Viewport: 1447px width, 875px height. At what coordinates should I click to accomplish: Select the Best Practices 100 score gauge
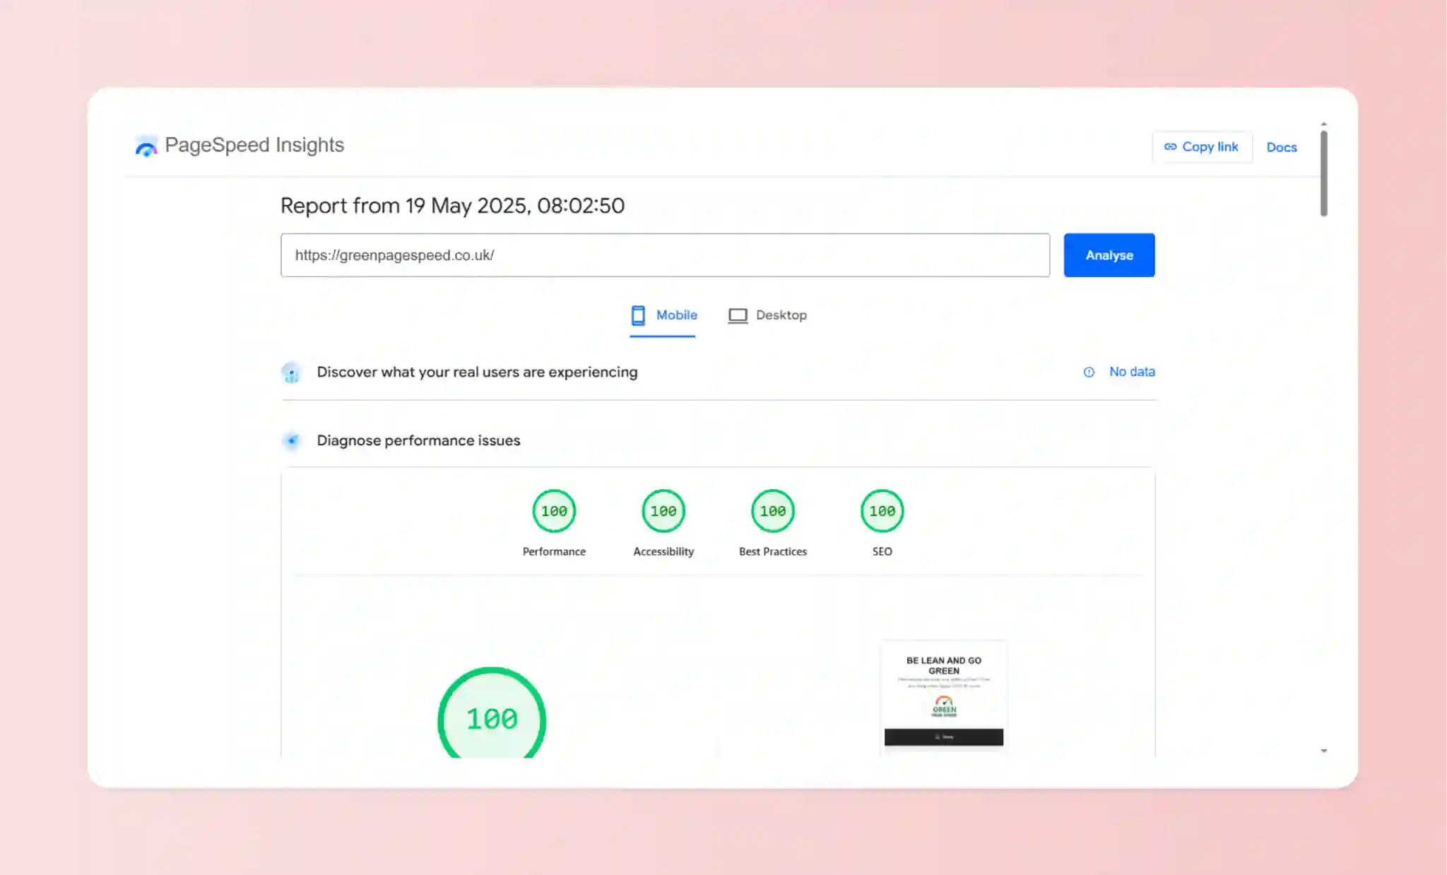pyautogui.click(x=773, y=511)
